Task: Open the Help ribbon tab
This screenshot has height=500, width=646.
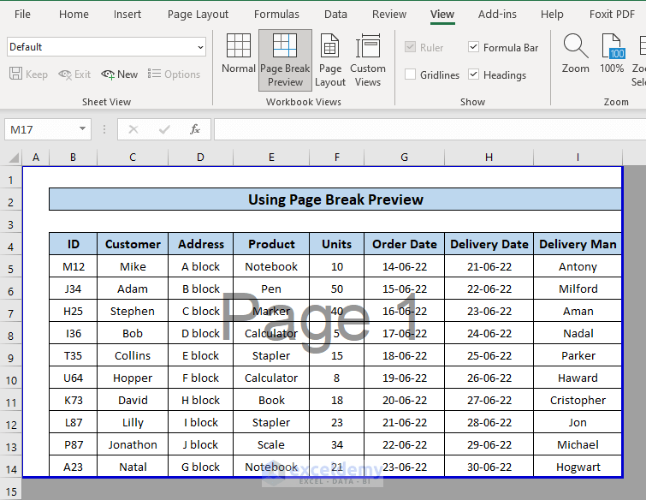Action: [552, 14]
